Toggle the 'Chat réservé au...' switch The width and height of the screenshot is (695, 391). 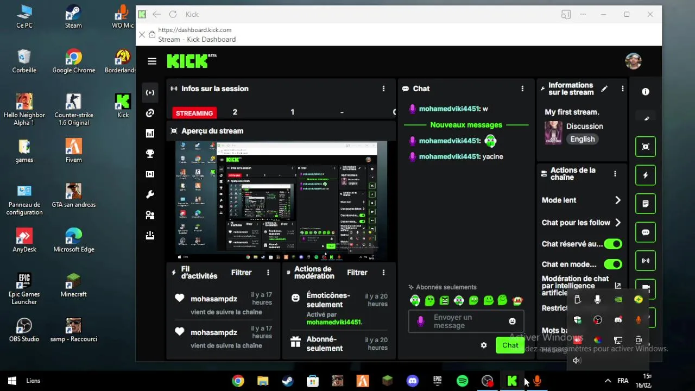[x=613, y=244]
